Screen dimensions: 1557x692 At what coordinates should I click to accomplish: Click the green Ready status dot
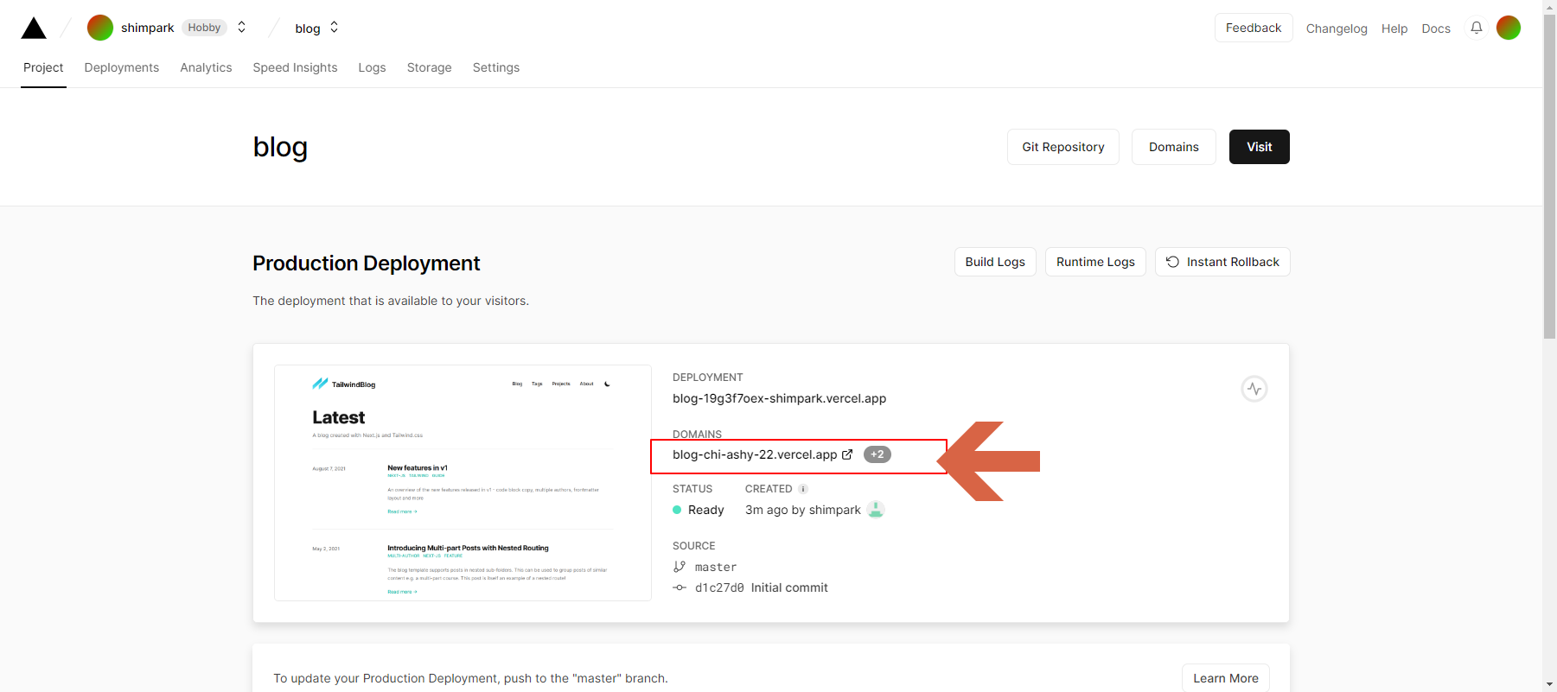pos(677,510)
